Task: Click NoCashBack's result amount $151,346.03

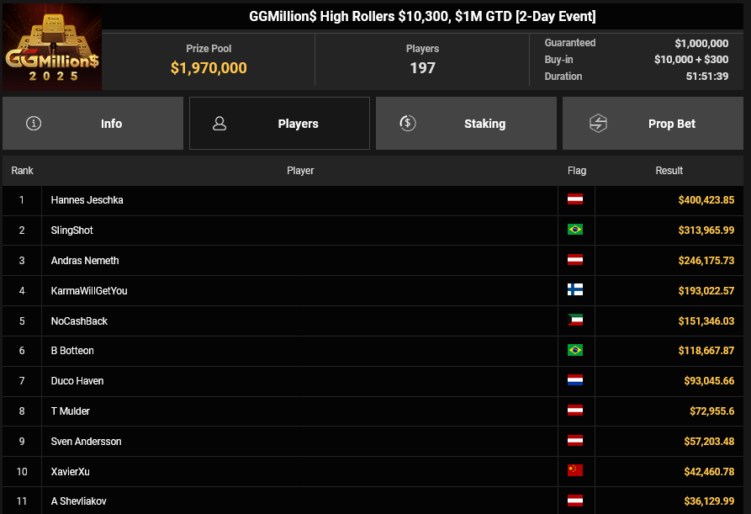Action: [706, 321]
